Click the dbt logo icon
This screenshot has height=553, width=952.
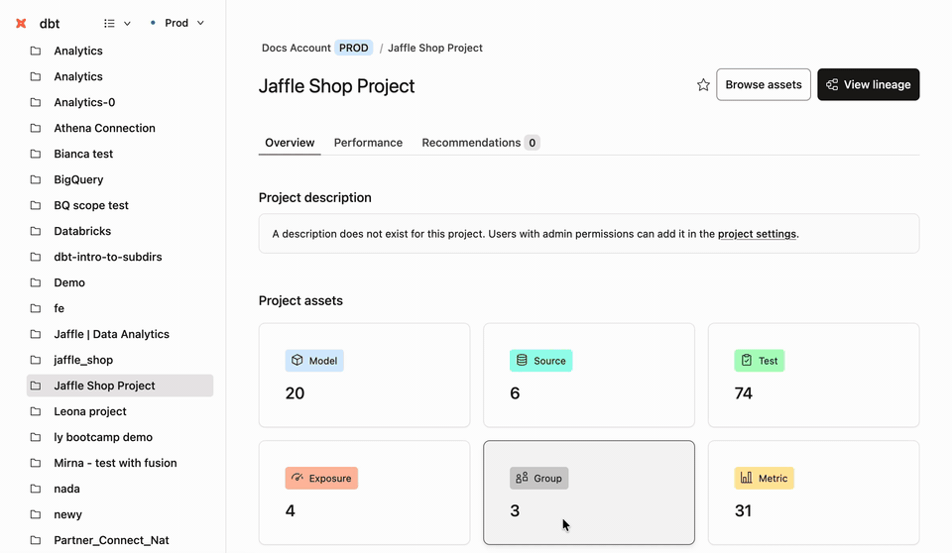21,23
